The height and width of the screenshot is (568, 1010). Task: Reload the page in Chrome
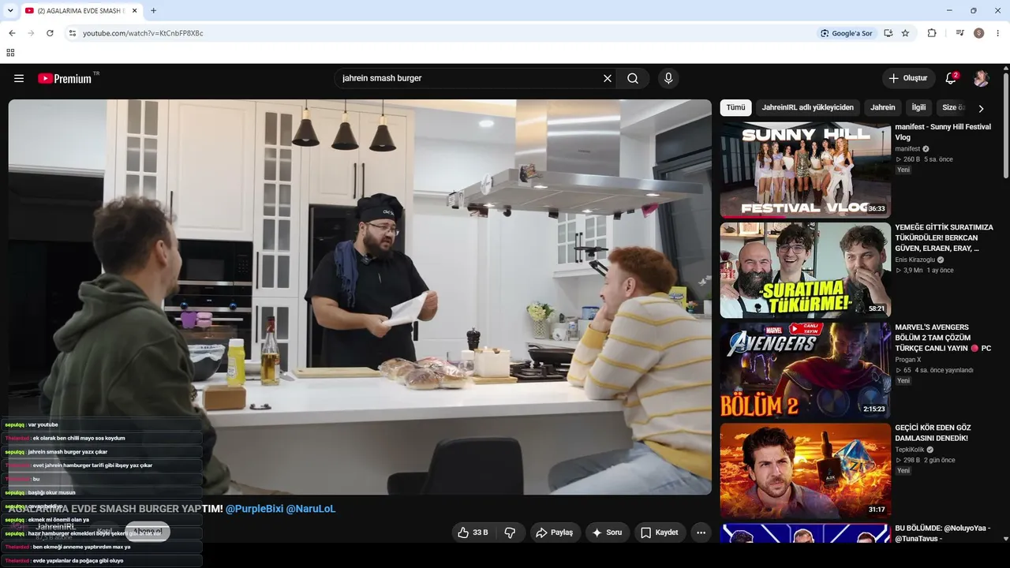click(50, 33)
